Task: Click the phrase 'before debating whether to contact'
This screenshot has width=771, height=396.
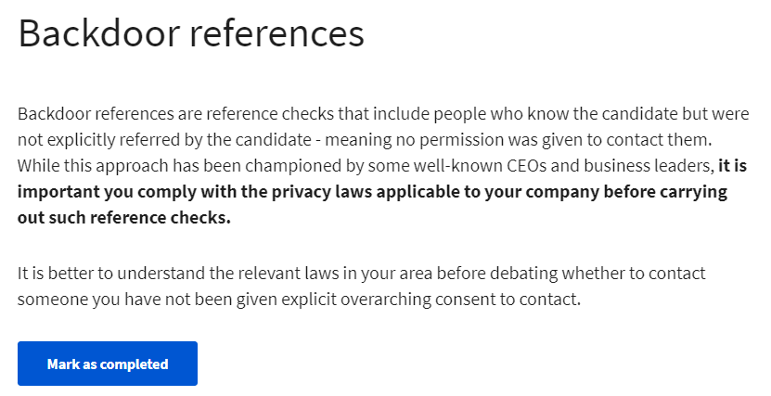Action: [591, 275]
